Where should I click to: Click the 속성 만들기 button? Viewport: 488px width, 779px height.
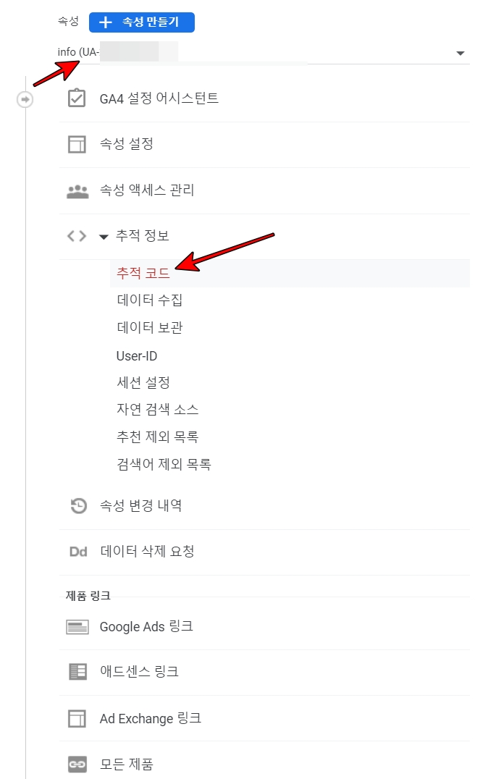pyautogui.click(x=141, y=22)
